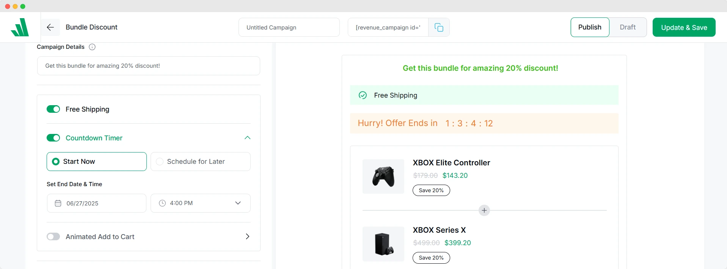Enable the Animated Add to Cart toggle
This screenshot has height=269, width=727.
click(x=53, y=236)
